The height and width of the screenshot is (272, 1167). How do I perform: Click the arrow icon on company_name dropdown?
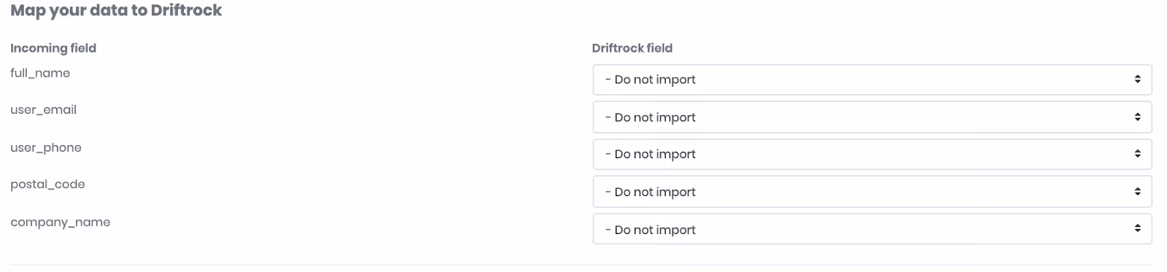coord(1137,228)
